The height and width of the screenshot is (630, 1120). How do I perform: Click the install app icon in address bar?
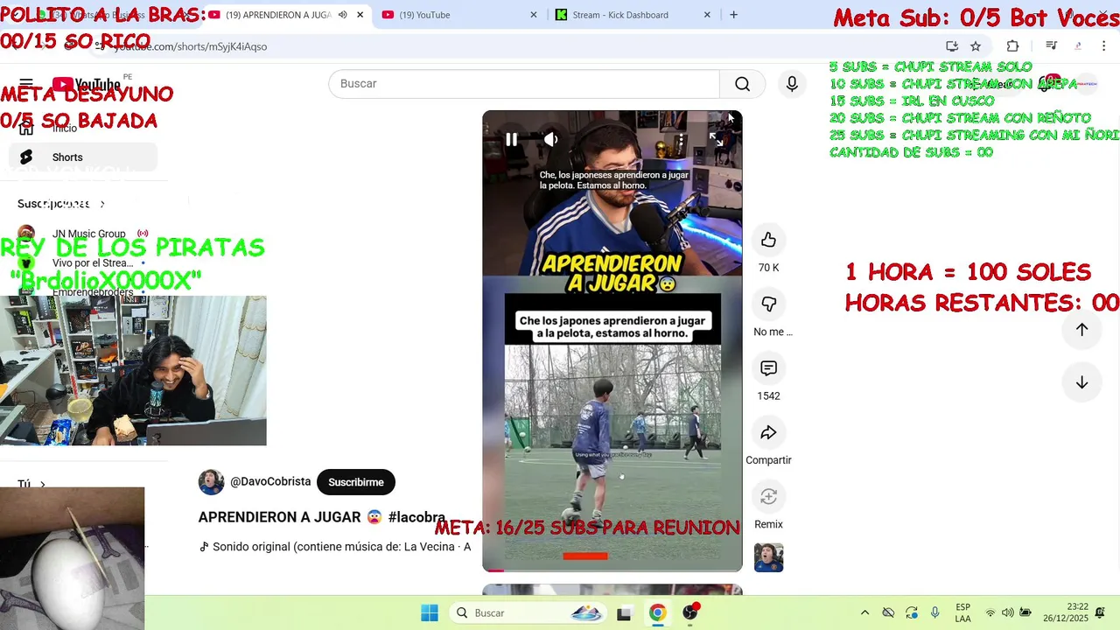pyautogui.click(x=952, y=46)
